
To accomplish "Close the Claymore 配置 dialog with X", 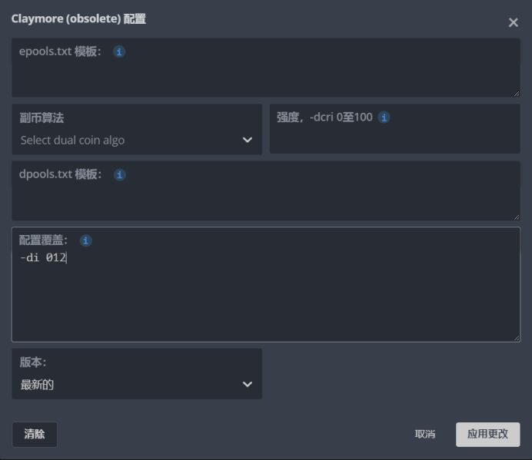I will click(x=514, y=22).
